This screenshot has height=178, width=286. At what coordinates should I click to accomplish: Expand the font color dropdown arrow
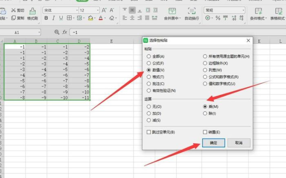coord(105,18)
